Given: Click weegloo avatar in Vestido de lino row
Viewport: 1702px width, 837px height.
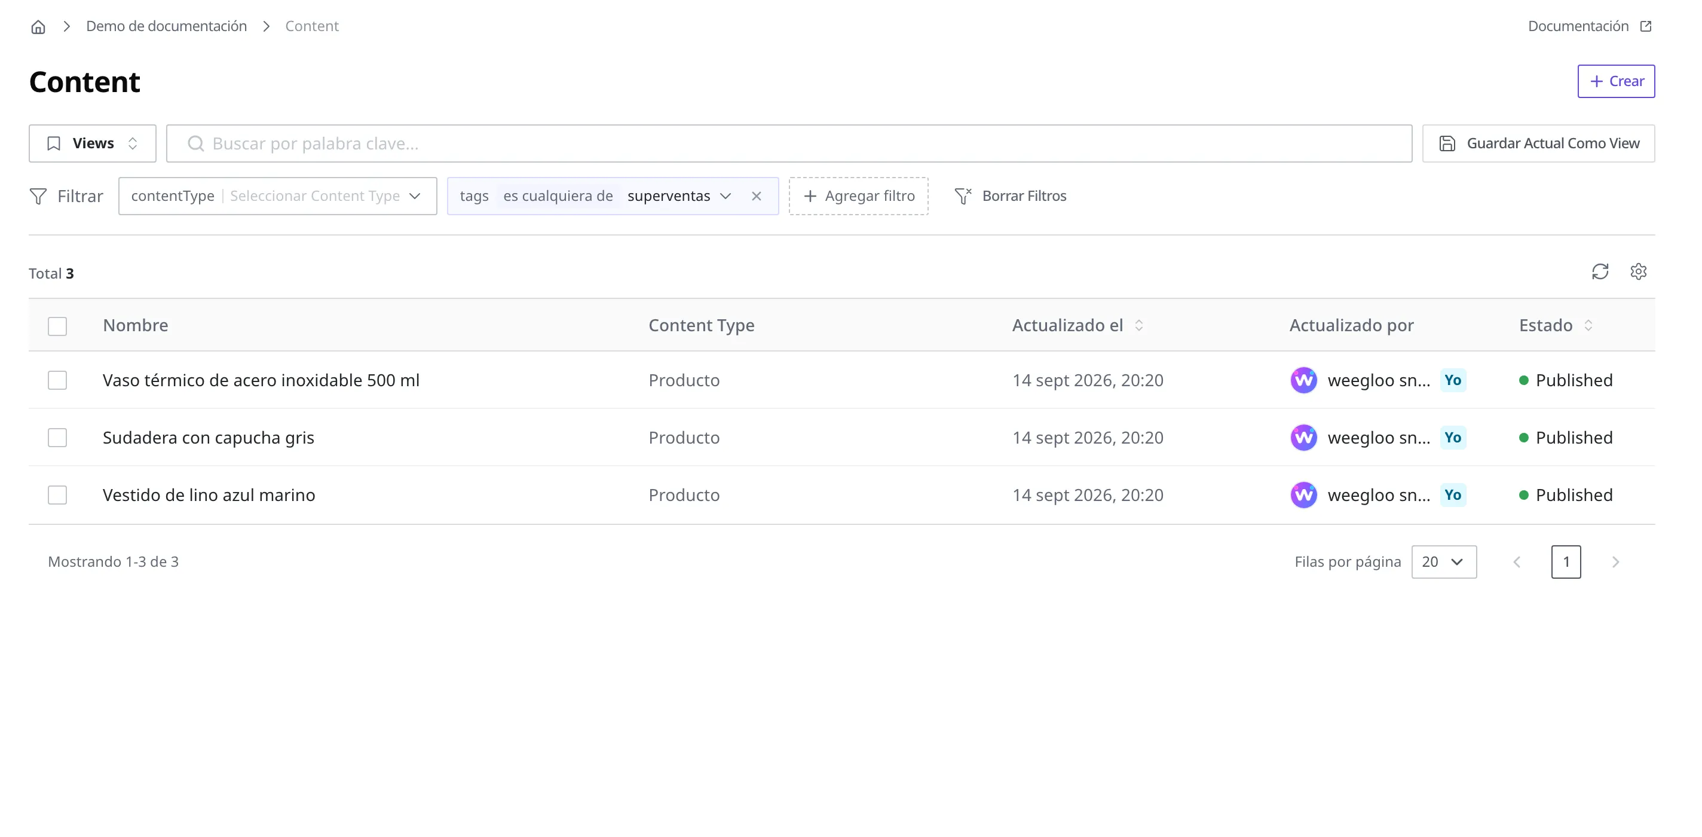Looking at the screenshot, I should click(1303, 495).
